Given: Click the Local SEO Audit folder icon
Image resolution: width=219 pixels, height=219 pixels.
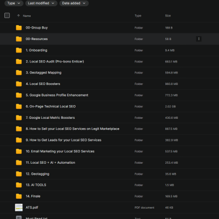Looking at the screenshot, I should click(19, 61).
